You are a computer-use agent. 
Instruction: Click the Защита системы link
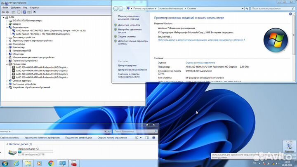click(x=127, y=36)
